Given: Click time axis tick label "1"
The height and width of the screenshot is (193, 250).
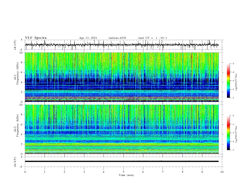Looking at the screenshot, I should click(45, 172).
